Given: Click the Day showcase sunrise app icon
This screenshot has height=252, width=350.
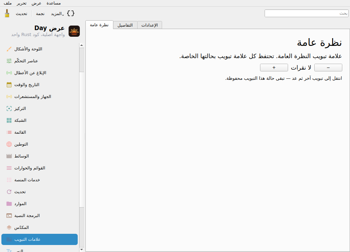Looking at the screenshot, I should tap(74, 31).
